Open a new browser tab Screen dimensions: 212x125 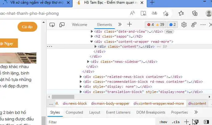152,2
